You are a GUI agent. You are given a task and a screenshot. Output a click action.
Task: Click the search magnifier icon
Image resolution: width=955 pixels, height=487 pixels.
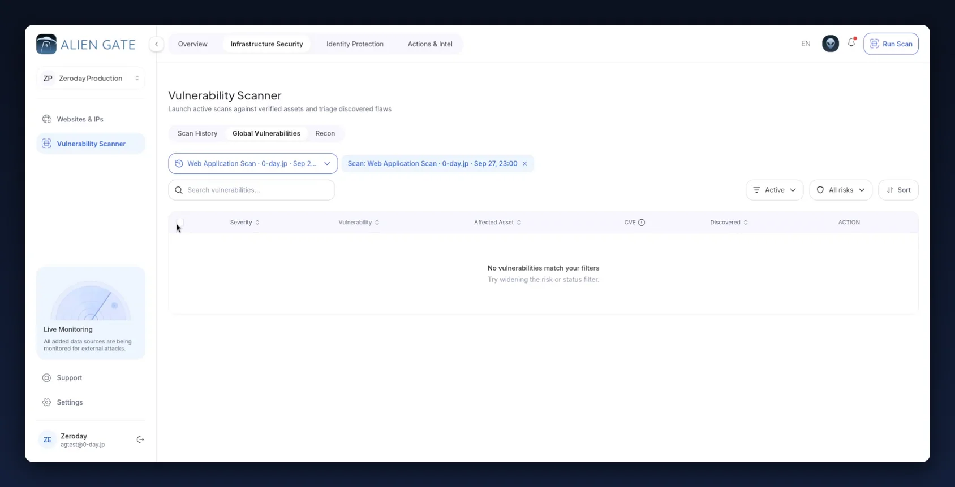(179, 190)
